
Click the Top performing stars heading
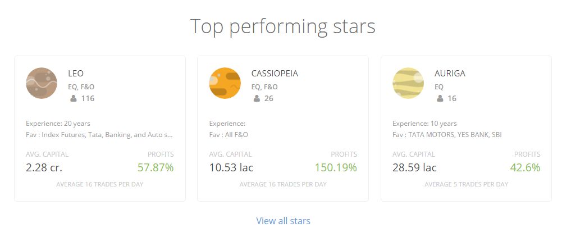click(282, 26)
